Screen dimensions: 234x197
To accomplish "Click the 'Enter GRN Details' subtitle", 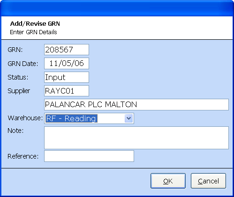I will 33,32.
